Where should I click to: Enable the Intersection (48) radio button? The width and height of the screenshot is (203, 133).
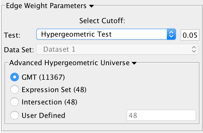pos(14,102)
